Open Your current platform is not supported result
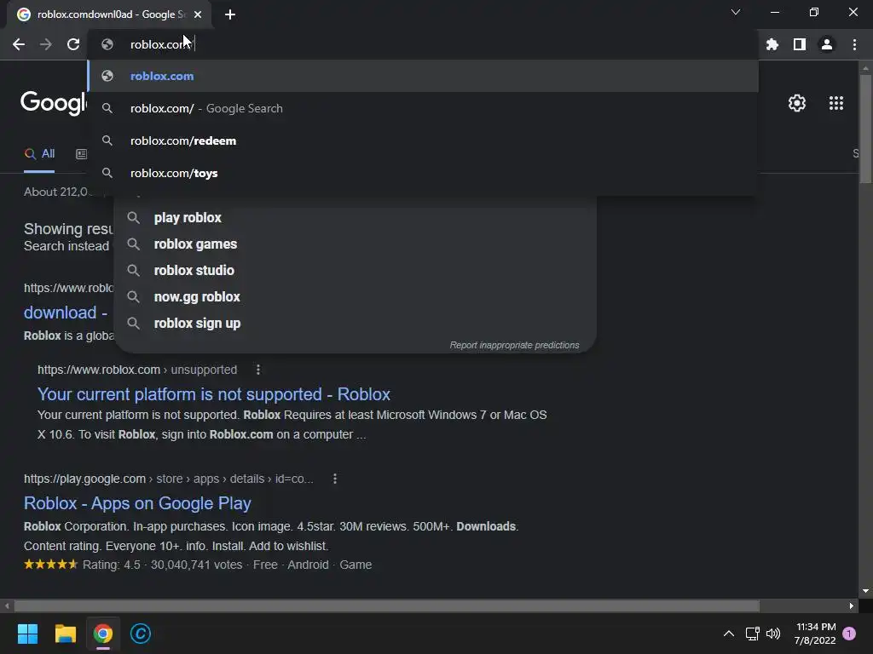The height and width of the screenshot is (654, 873). pyautogui.click(x=214, y=394)
